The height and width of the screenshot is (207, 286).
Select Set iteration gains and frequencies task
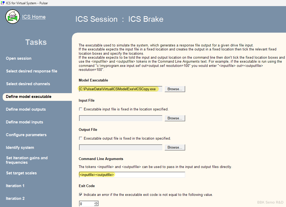[27, 160]
